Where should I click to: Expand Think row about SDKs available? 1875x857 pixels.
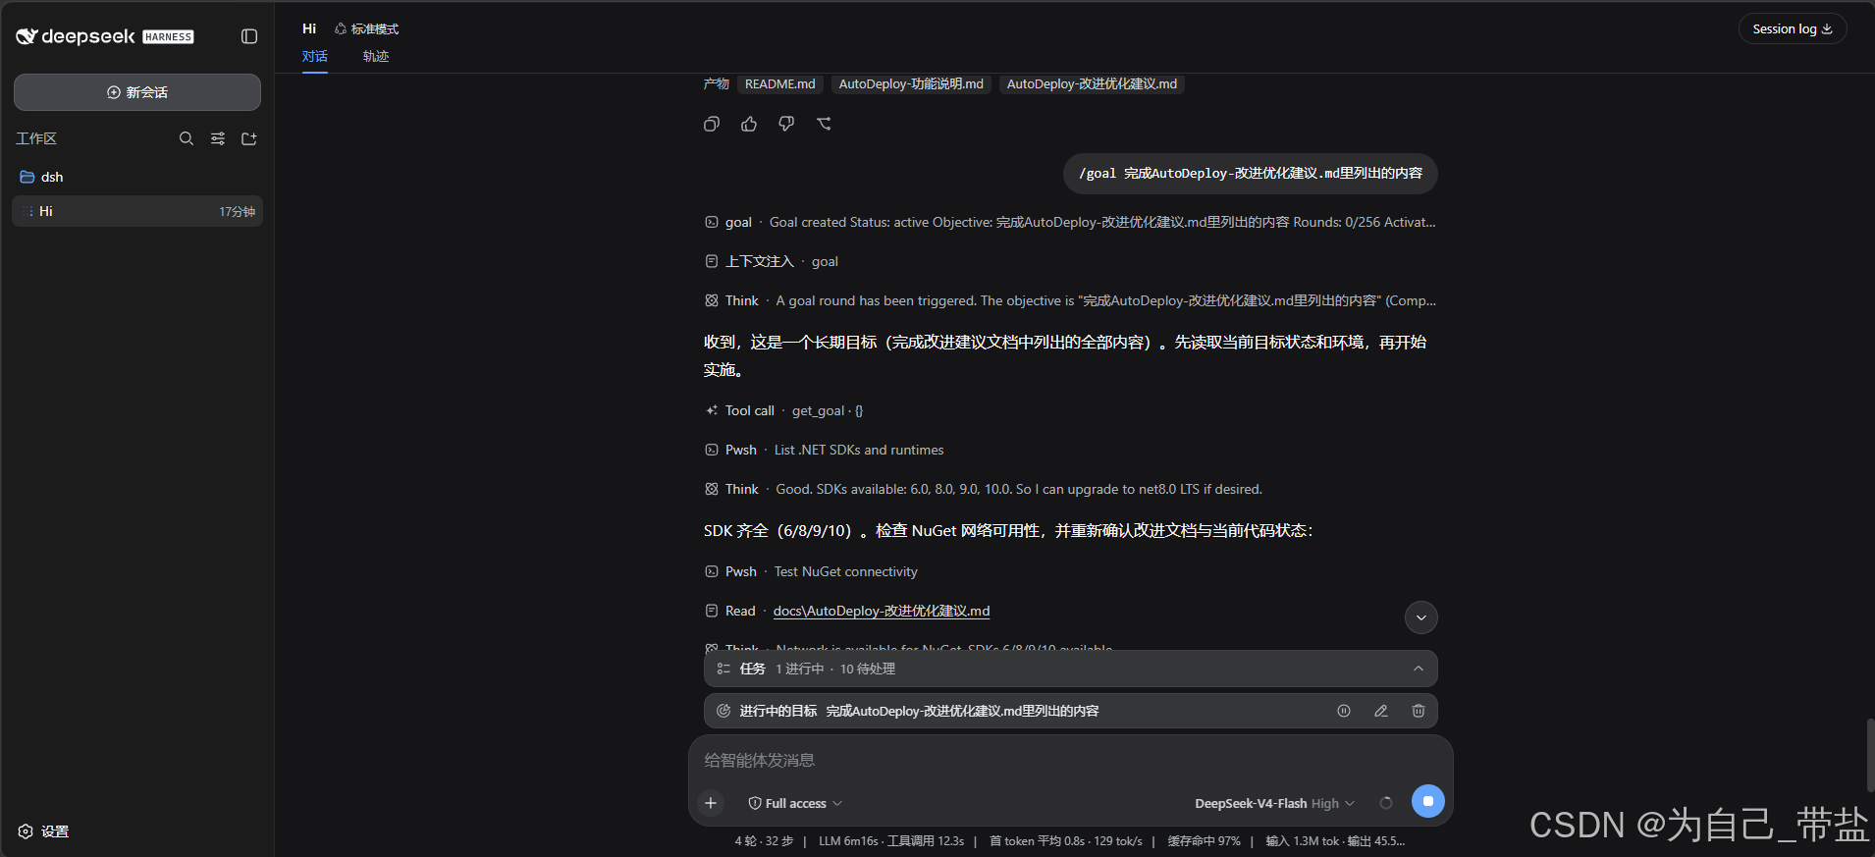(x=984, y=489)
